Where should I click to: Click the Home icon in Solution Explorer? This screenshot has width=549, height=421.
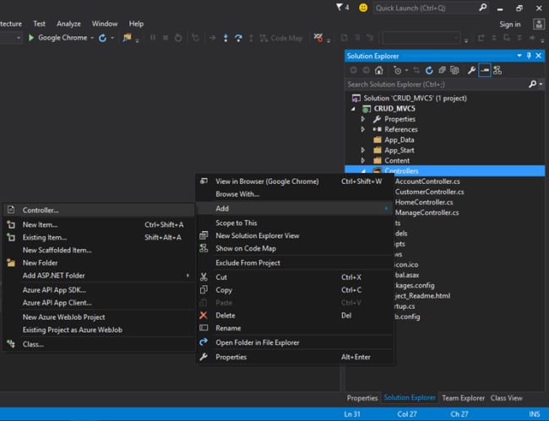379,70
